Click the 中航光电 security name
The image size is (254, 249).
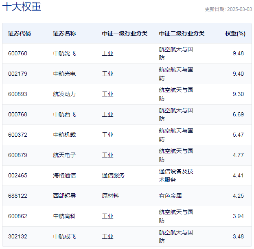64,74
